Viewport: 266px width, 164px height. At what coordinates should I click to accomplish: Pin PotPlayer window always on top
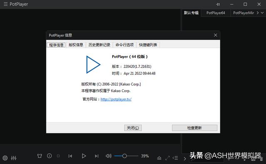click(218, 4)
